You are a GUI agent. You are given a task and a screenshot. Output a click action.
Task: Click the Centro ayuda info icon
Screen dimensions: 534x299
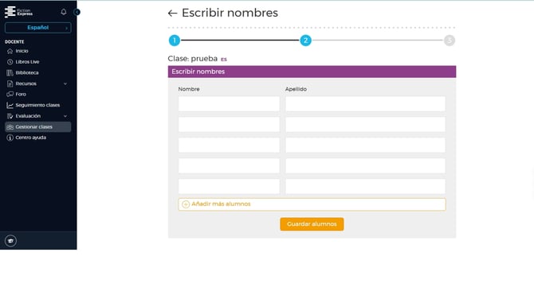[10, 138]
